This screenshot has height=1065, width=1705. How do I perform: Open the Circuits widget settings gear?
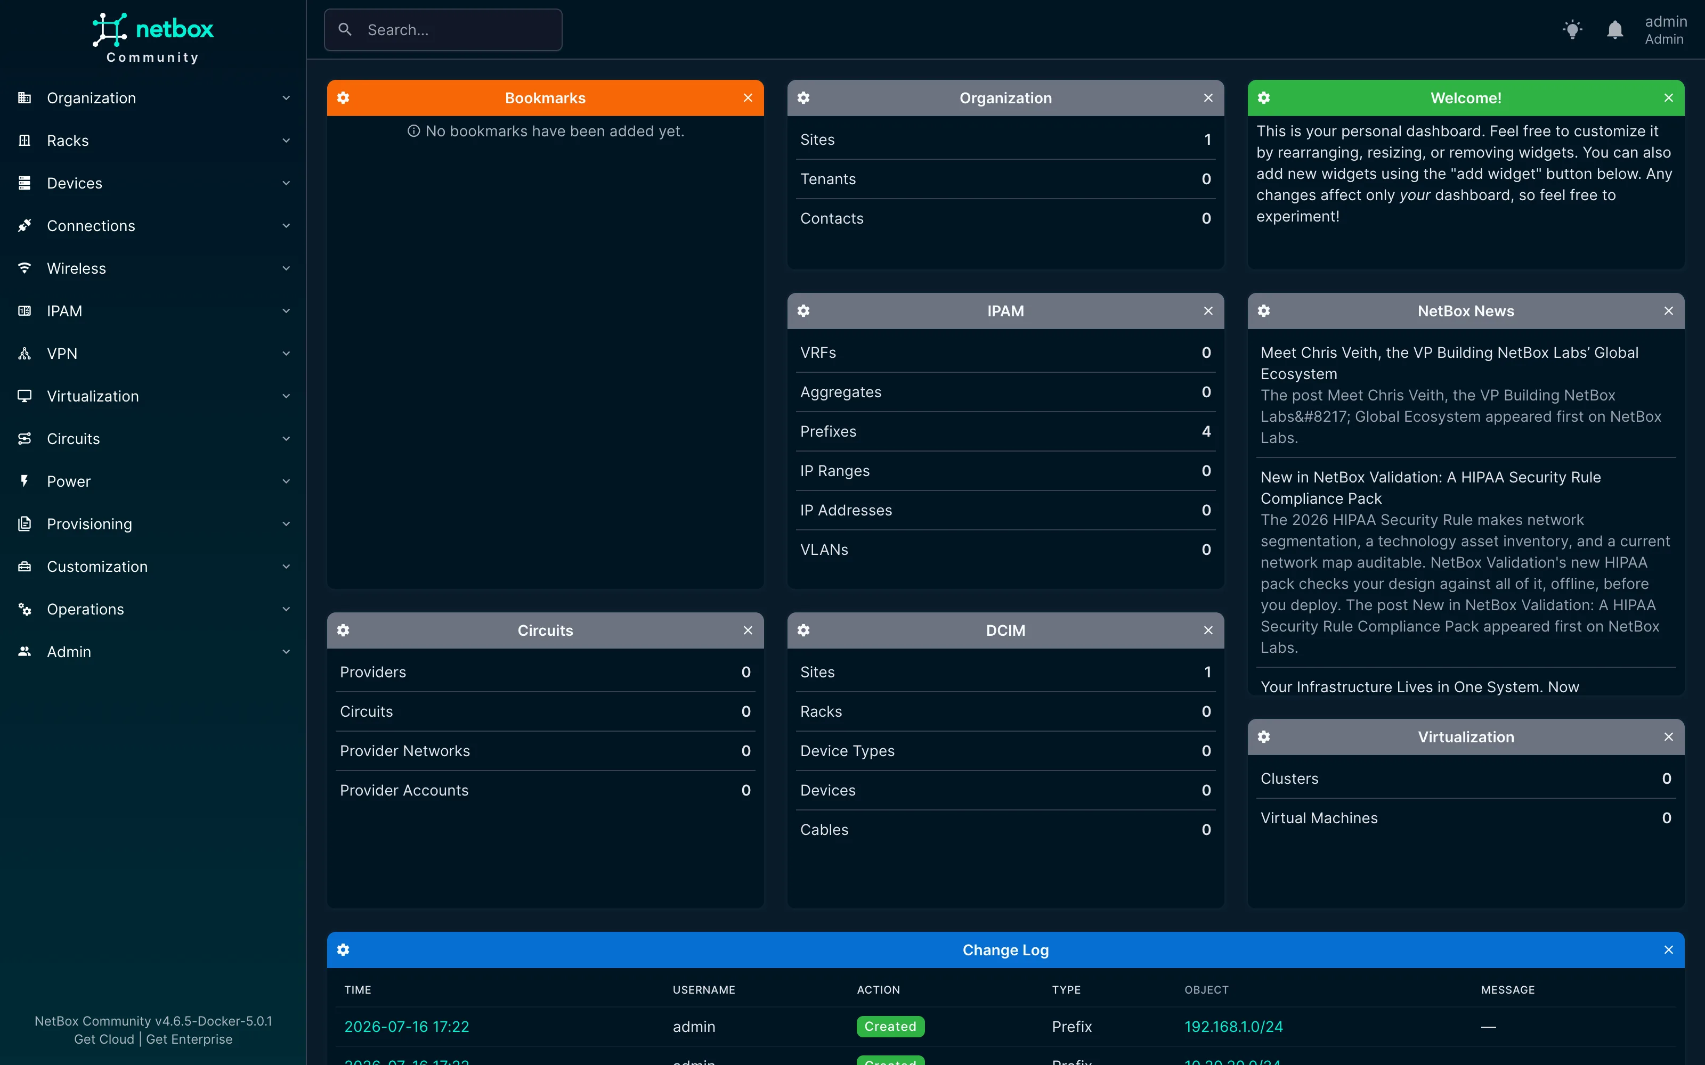[x=343, y=630]
